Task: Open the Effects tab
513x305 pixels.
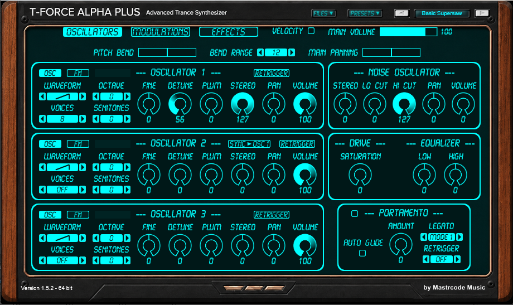Action: (x=229, y=32)
